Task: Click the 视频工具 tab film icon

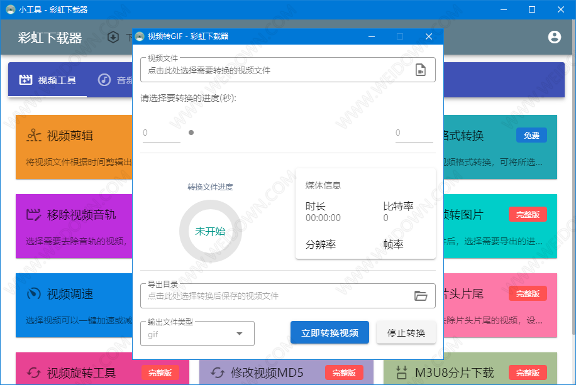Action: (x=26, y=80)
